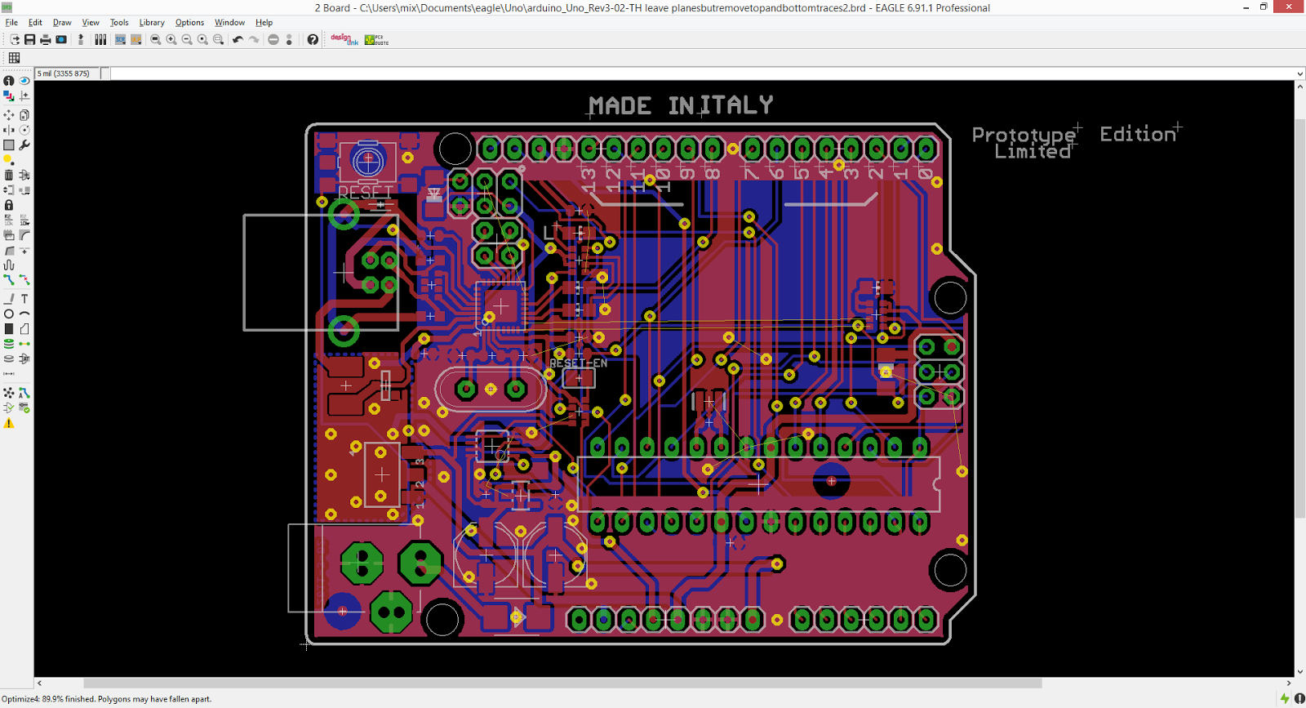The width and height of the screenshot is (1306, 708).
Task: Open the Window menu
Action: pos(229,22)
